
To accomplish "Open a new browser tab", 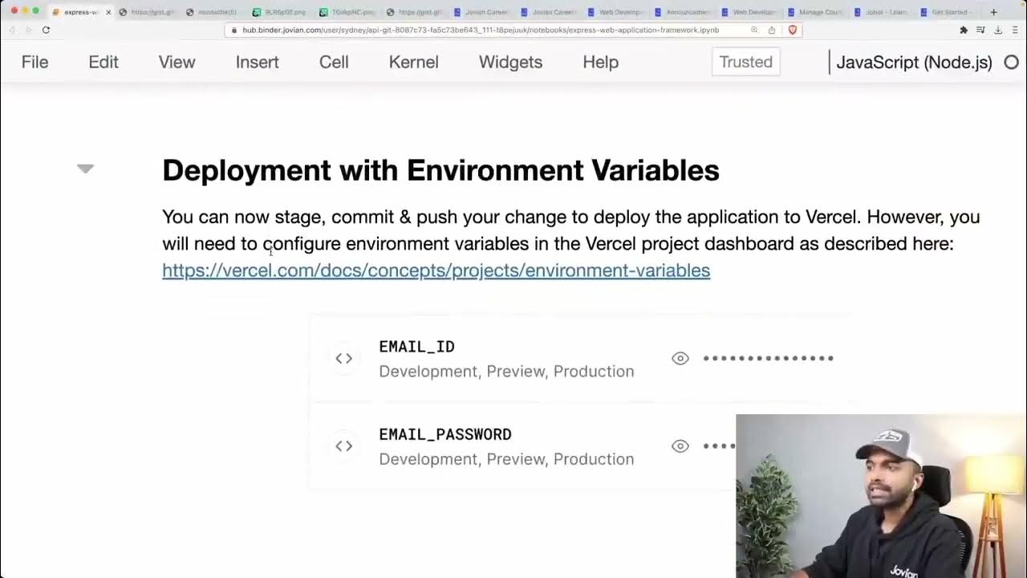I will coord(993,12).
